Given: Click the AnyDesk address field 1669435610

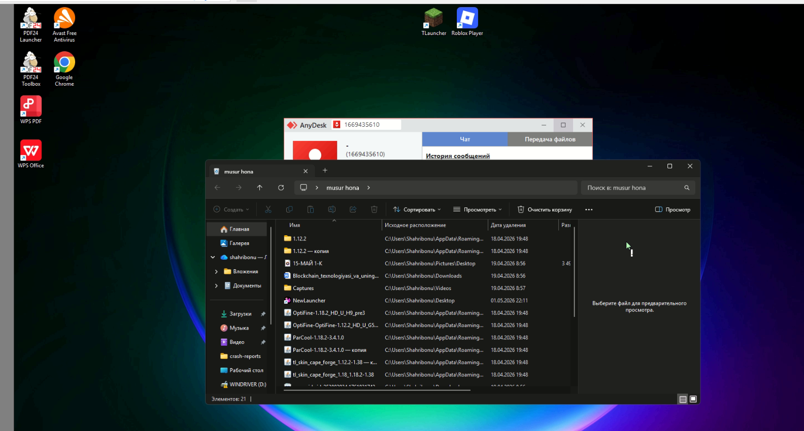Looking at the screenshot, I should point(366,125).
